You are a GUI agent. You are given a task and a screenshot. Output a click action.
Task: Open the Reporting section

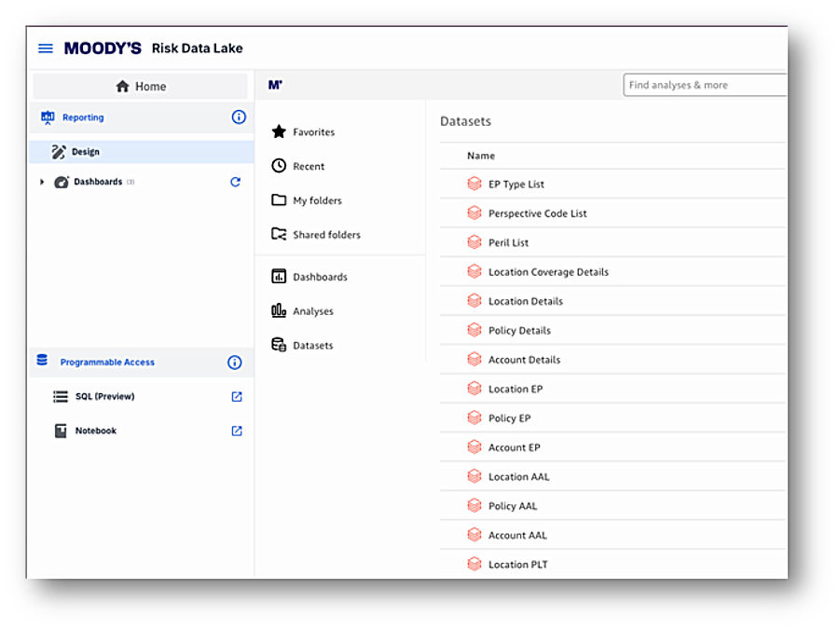click(83, 117)
